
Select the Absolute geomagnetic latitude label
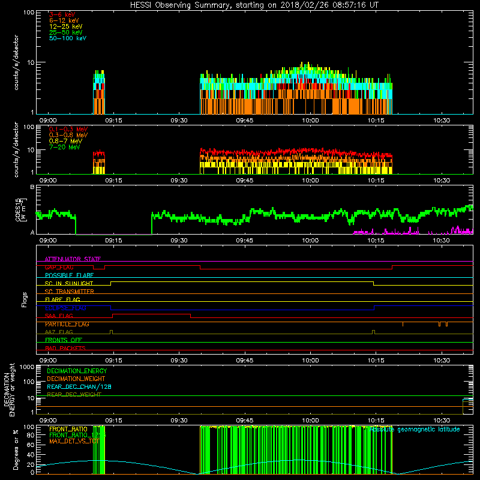pyautogui.click(x=415, y=430)
